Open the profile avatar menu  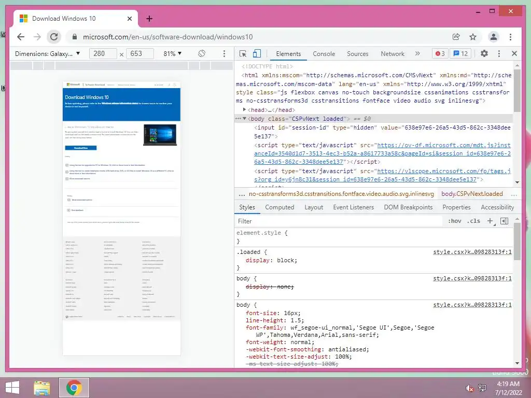pos(494,37)
